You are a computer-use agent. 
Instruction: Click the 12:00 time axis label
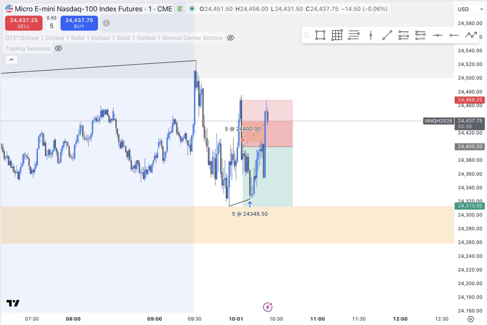pos(400,319)
